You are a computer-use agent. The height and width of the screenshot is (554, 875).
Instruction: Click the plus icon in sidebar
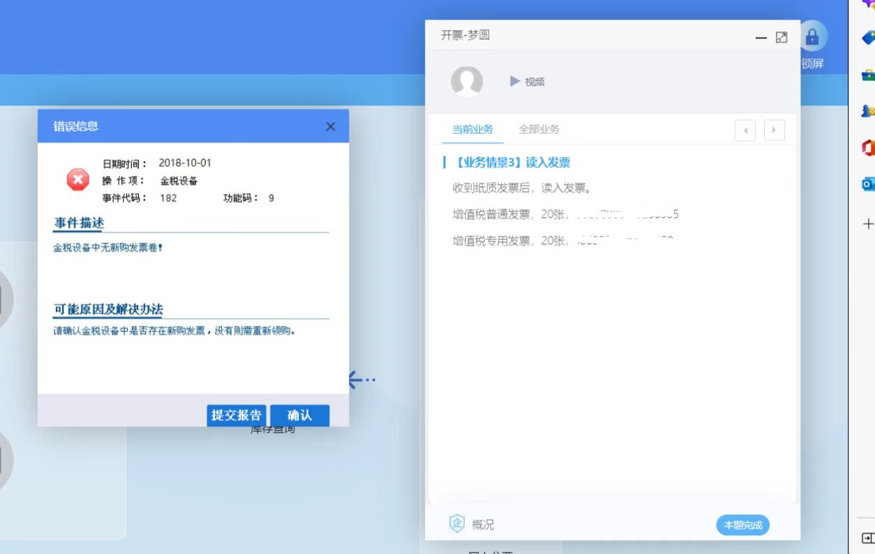point(868,224)
